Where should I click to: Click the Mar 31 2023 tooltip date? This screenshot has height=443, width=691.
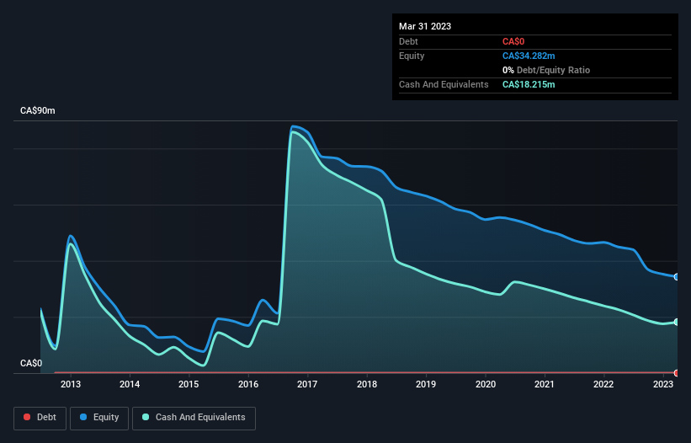pos(425,26)
